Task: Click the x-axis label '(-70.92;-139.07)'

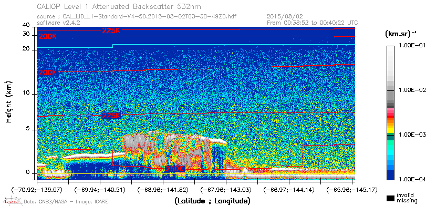Action: (37, 189)
